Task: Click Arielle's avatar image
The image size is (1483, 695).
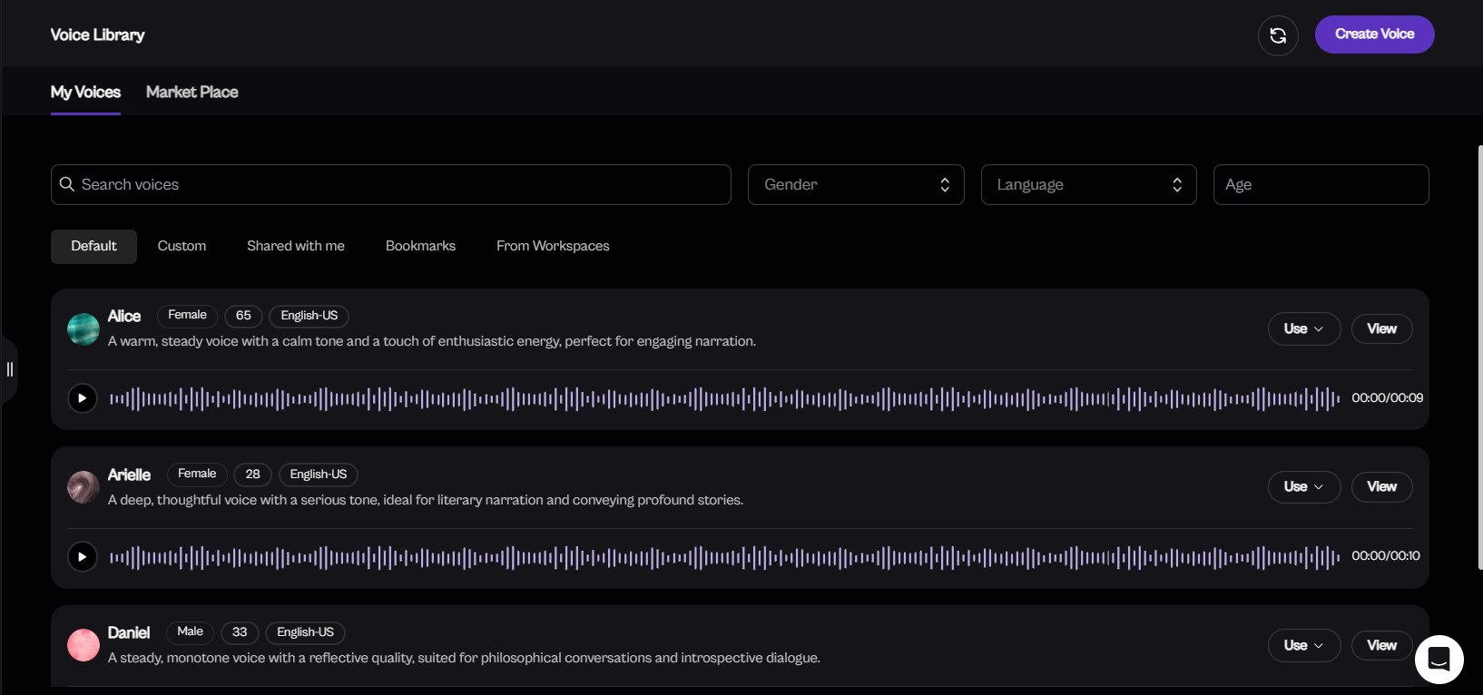Action: (83, 487)
